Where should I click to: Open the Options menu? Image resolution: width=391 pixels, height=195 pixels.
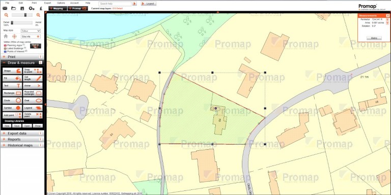coord(61,3)
